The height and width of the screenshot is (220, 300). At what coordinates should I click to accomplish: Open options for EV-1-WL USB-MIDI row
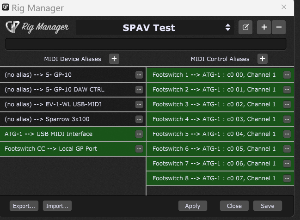(139, 104)
